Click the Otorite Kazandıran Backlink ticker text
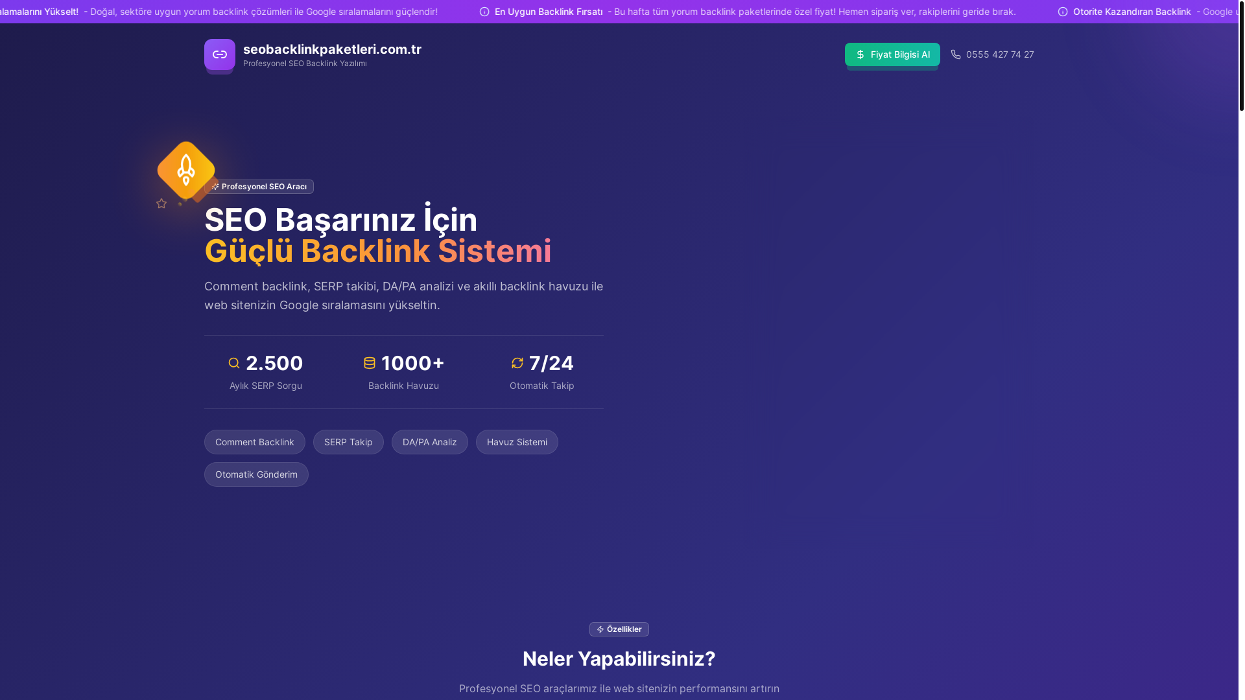The image size is (1245, 700). point(1132,12)
